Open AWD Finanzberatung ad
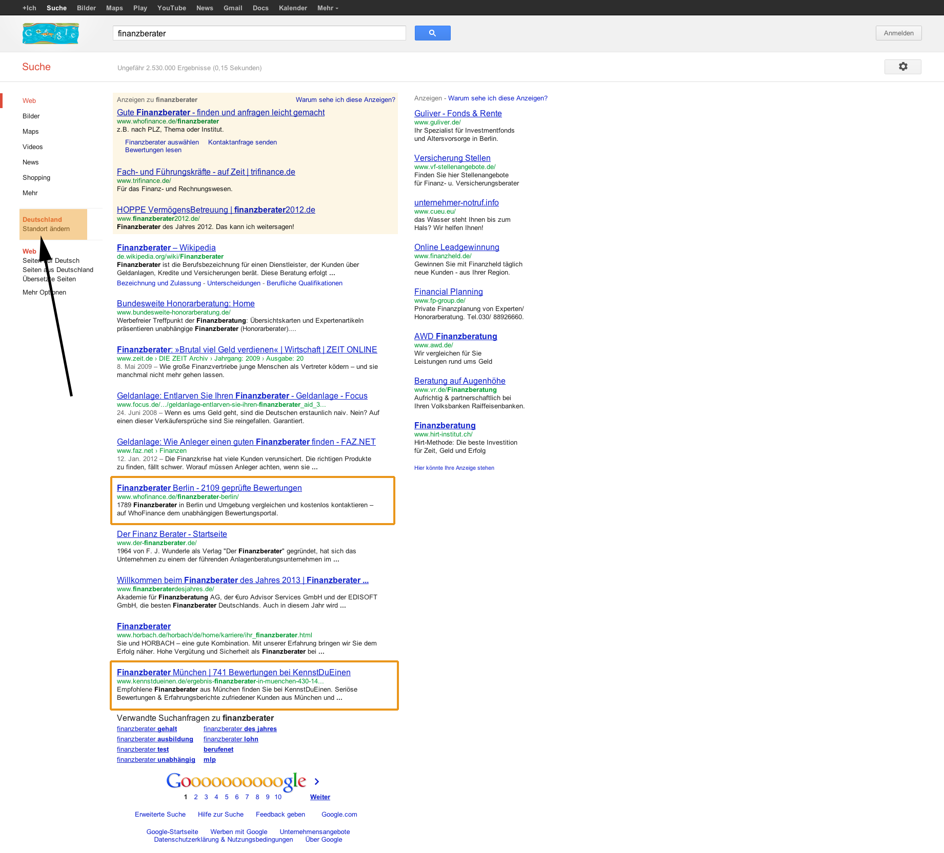The image size is (944, 853). [x=456, y=337]
